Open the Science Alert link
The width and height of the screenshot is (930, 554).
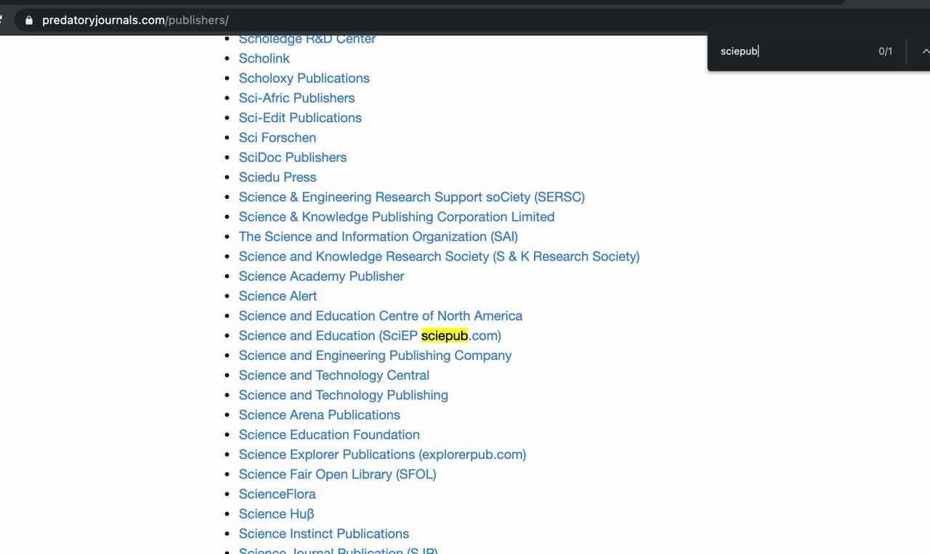278,296
